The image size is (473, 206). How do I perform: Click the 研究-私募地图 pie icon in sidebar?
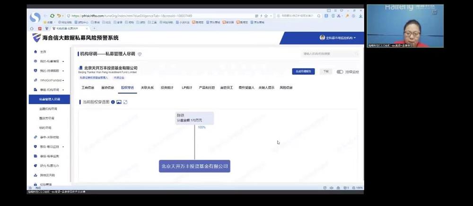pos(35,166)
